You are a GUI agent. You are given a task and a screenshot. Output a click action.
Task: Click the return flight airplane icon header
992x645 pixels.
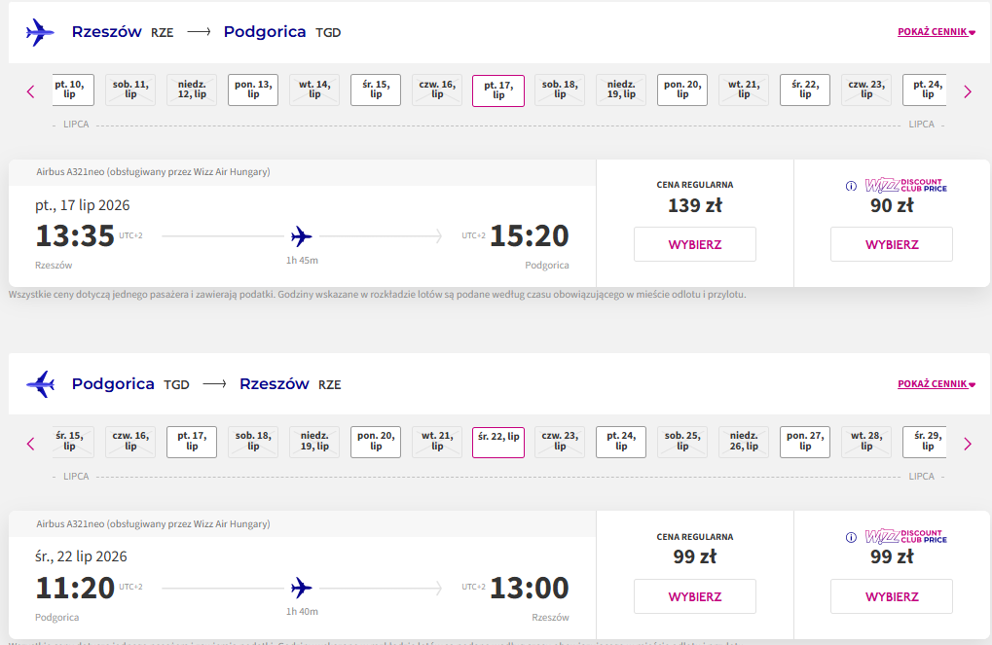pyautogui.click(x=40, y=384)
